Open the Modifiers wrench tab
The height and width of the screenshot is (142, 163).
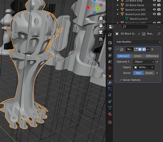click(x=110, y=82)
